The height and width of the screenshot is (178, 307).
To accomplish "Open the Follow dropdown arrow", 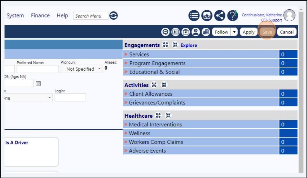I will click(234, 32).
